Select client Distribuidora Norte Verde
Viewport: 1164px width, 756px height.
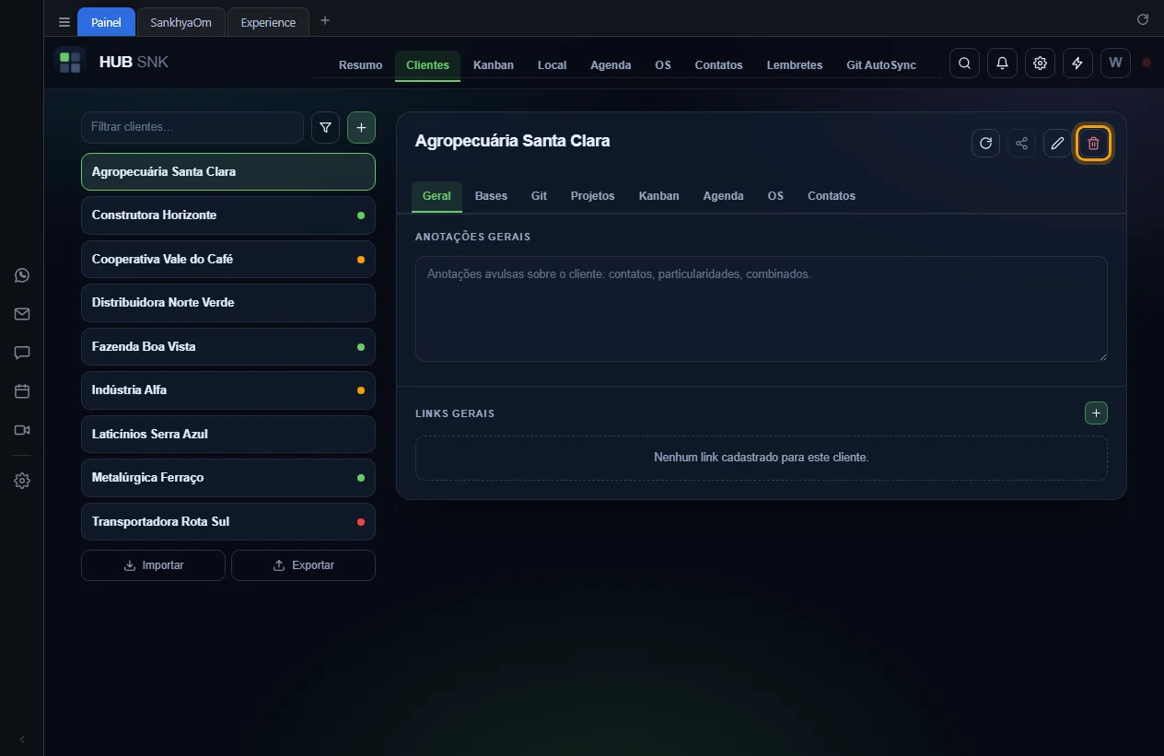click(x=228, y=303)
